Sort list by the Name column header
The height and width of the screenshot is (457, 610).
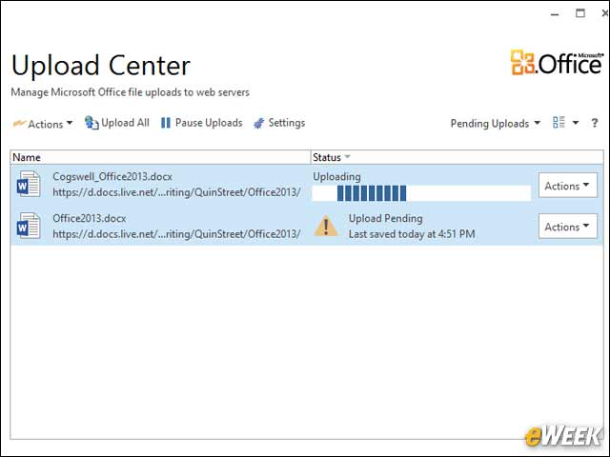click(161, 157)
